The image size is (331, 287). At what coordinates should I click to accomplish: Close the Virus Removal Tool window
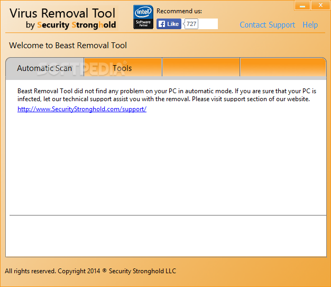[320, 5]
